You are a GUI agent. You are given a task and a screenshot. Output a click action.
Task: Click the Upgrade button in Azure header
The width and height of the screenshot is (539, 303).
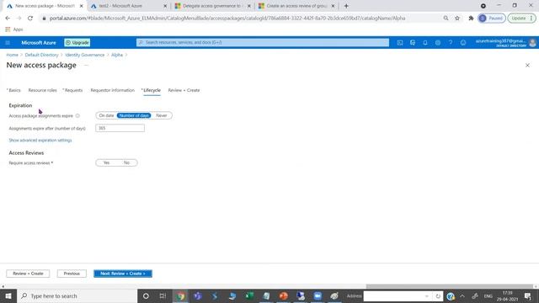tap(77, 43)
